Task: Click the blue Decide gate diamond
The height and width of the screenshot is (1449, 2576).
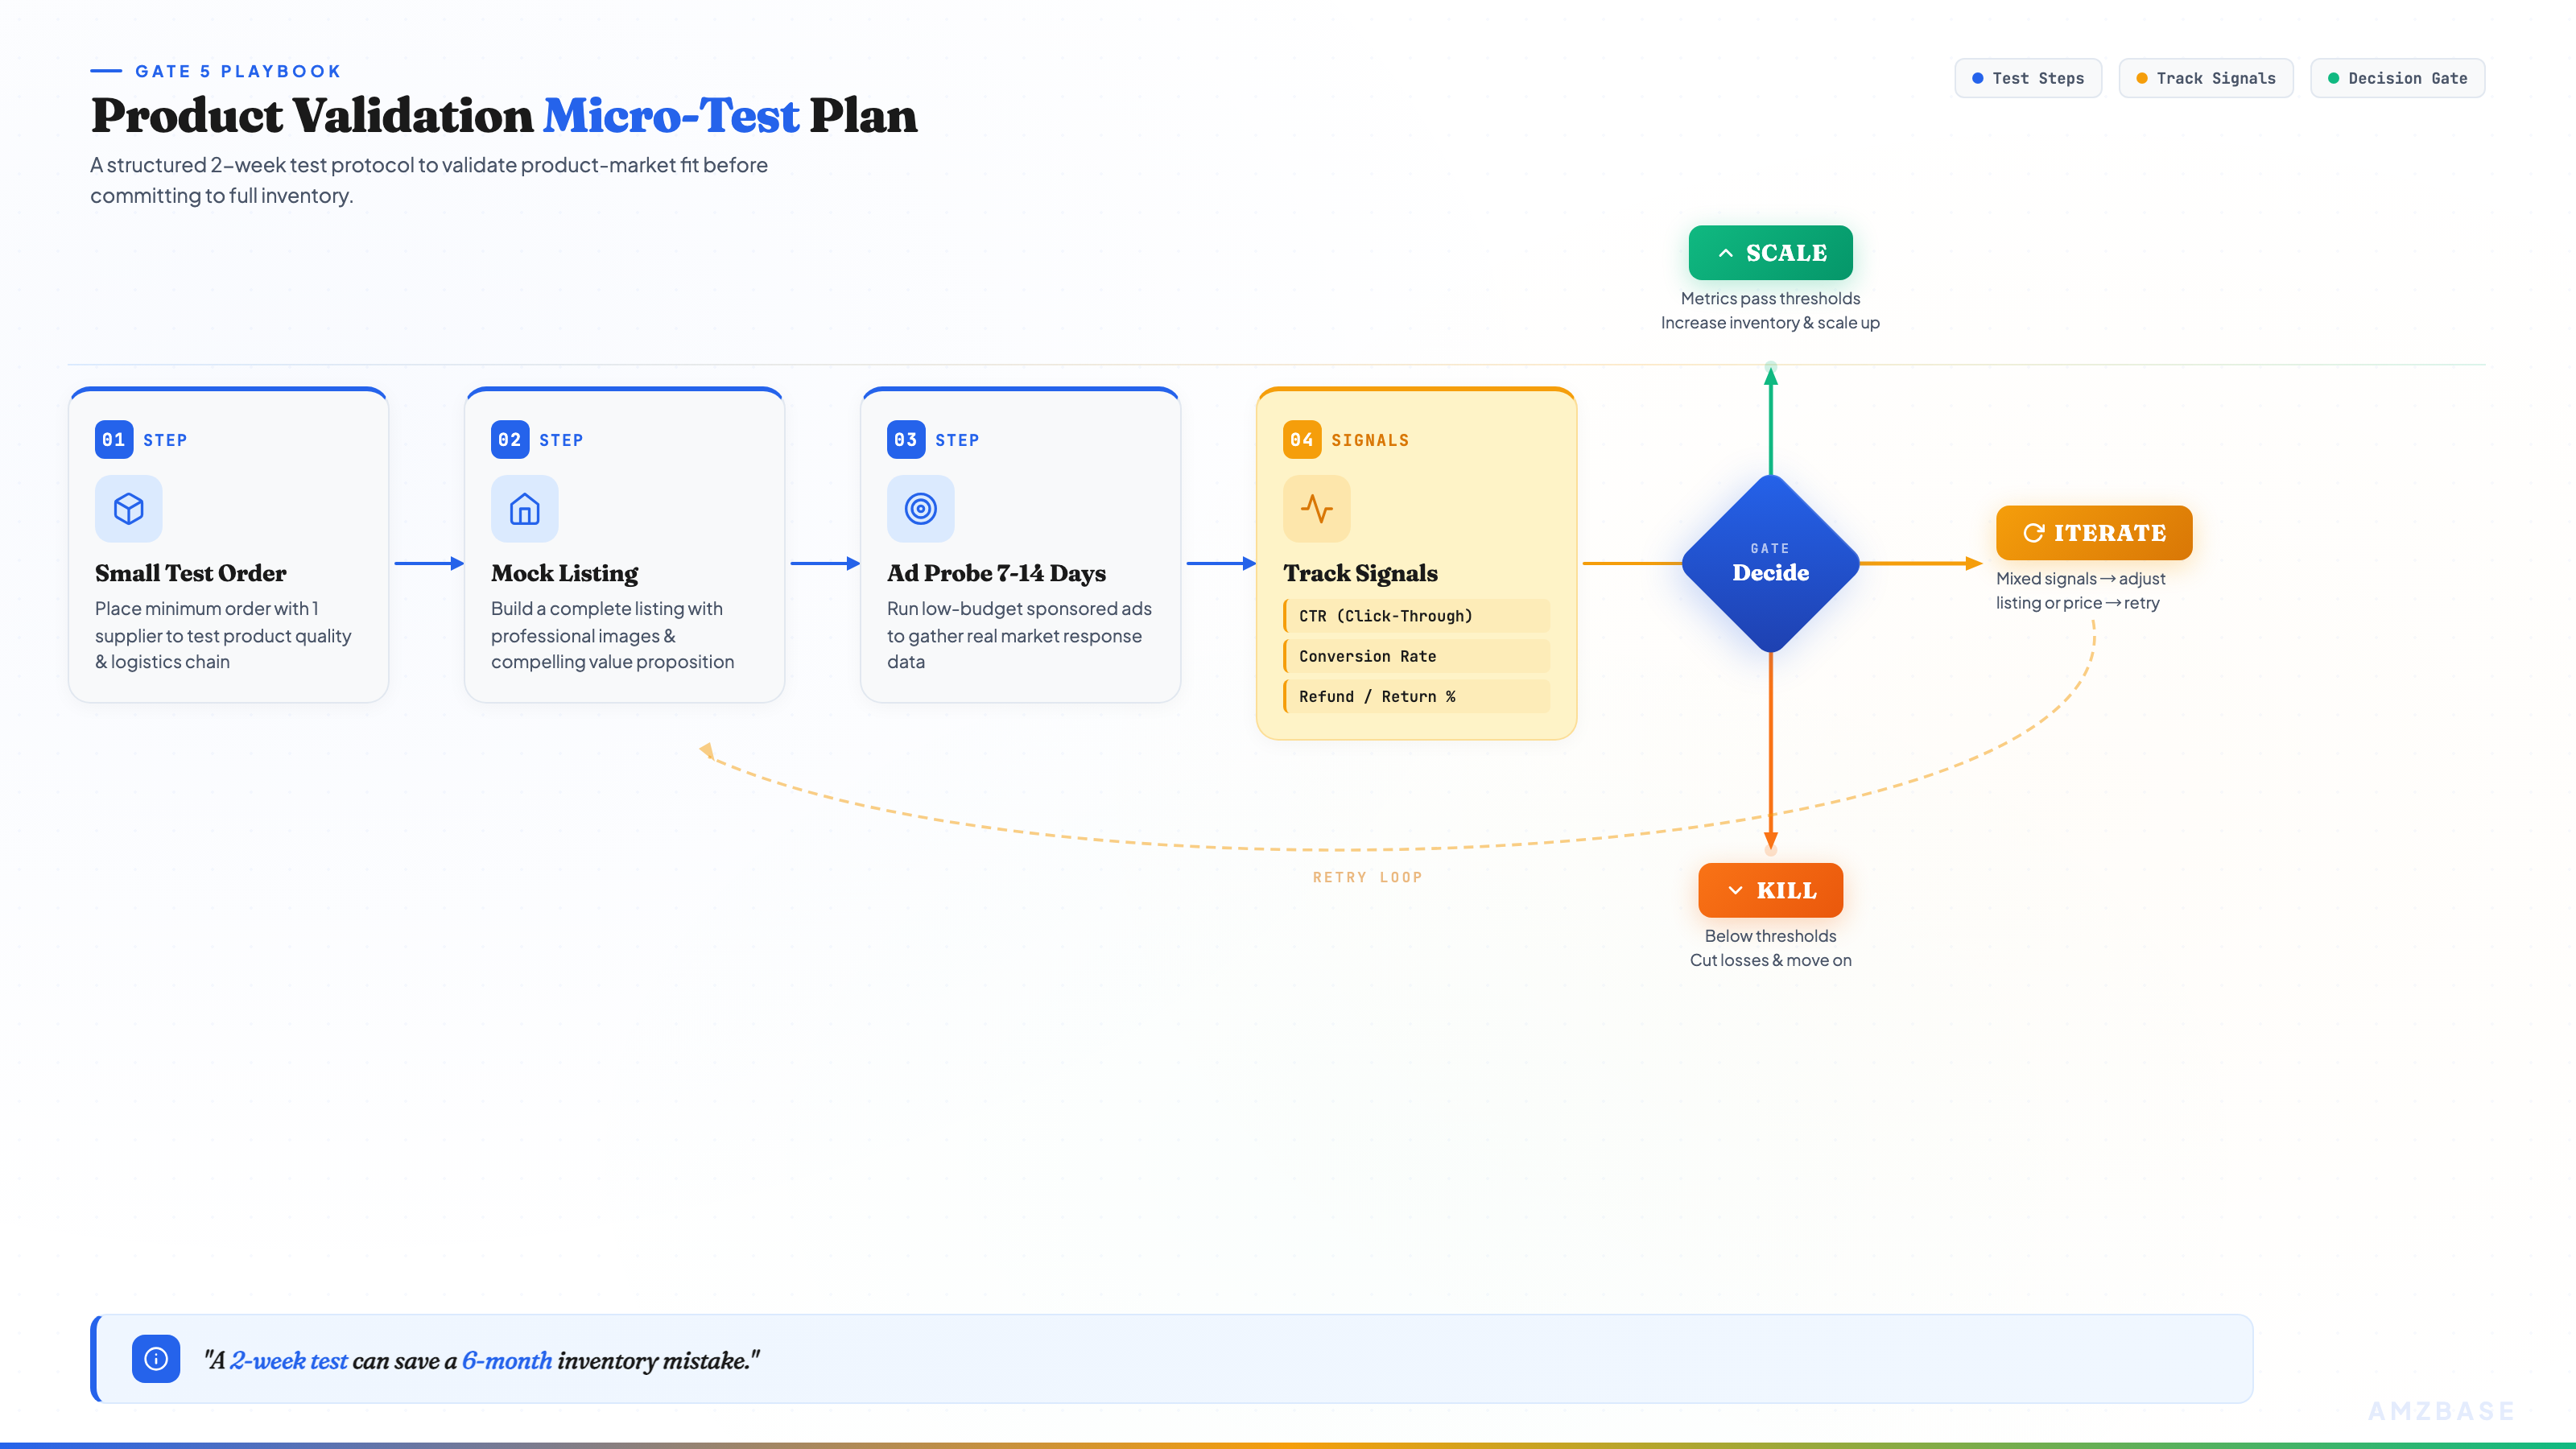Action: [x=1770, y=563]
